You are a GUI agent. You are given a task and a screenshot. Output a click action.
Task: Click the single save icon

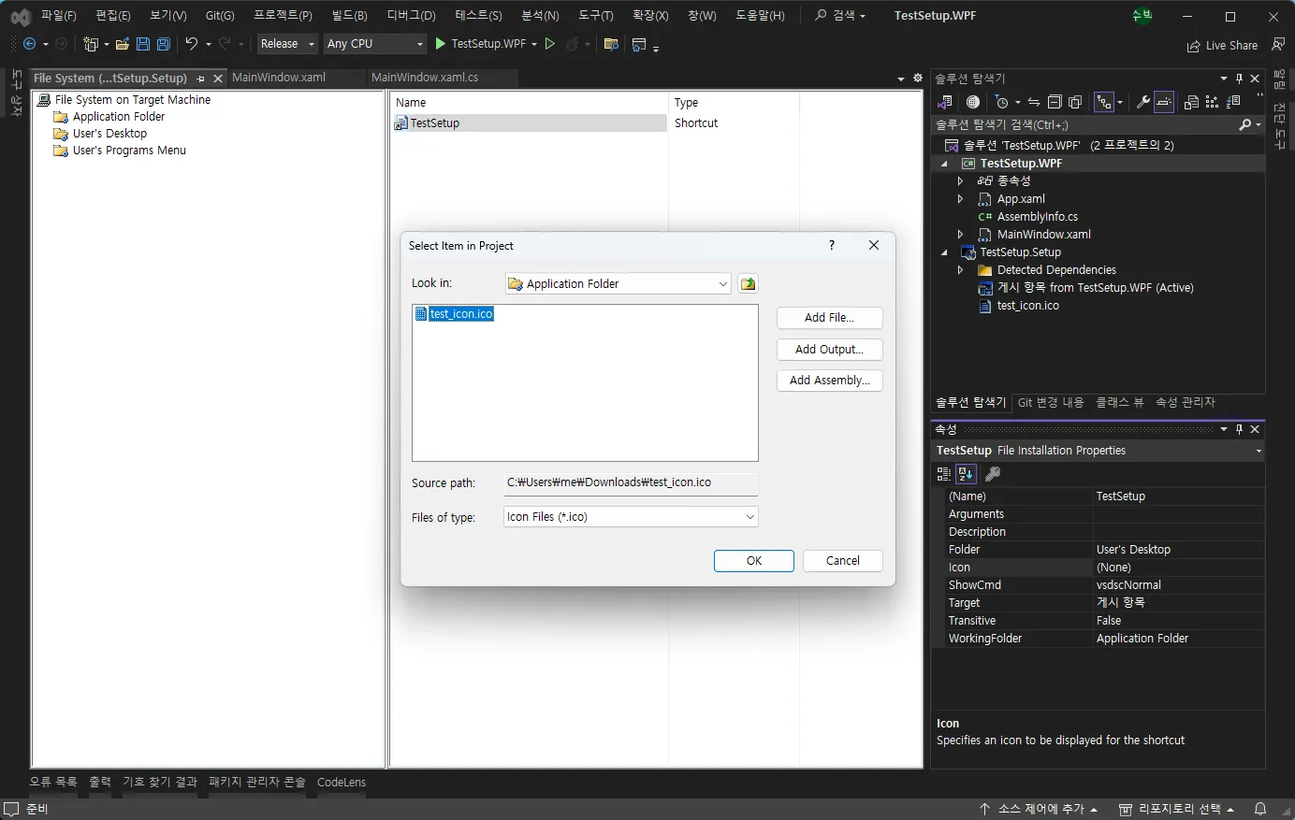[x=143, y=44]
